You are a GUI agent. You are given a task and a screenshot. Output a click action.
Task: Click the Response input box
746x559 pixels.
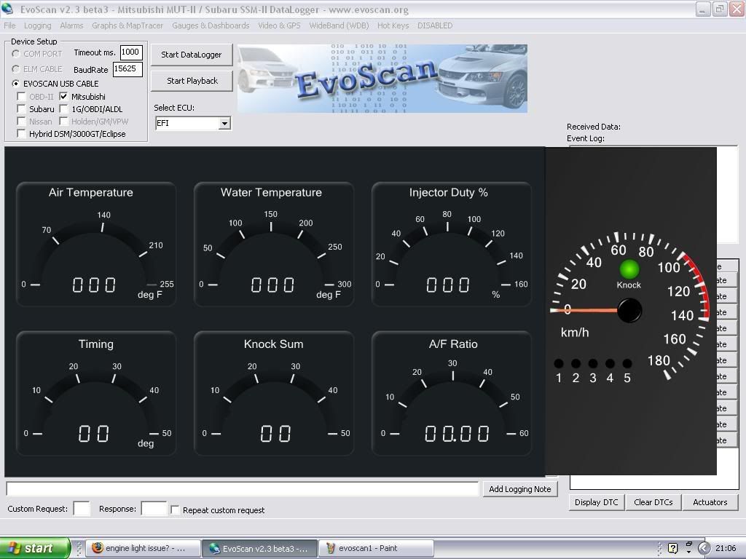pyautogui.click(x=154, y=509)
